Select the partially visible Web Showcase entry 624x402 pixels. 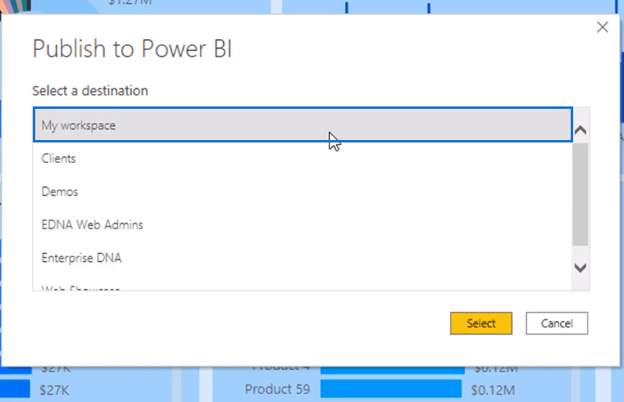coord(303,287)
